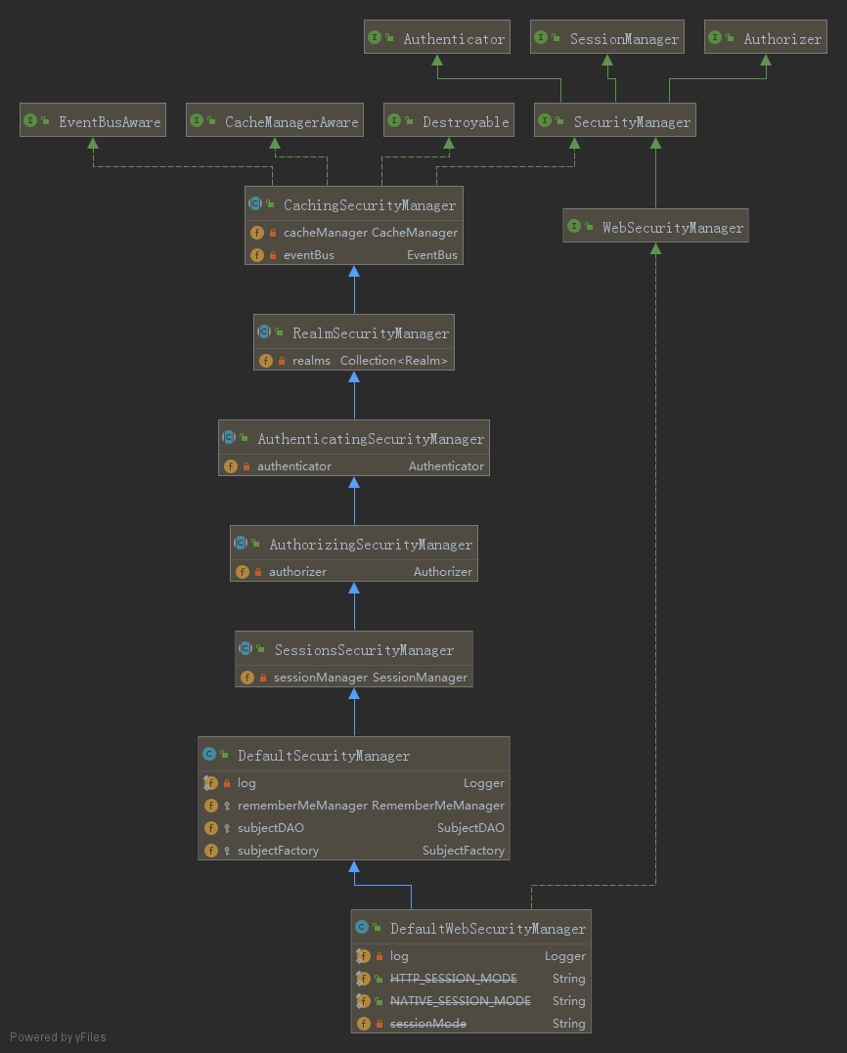Select the CachingSecurityManager class title
Image resolution: width=847 pixels, height=1053 pixels.
point(370,205)
